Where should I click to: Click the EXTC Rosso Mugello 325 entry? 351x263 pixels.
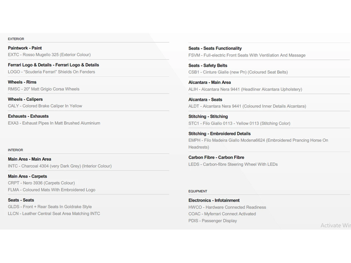(x=49, y=55)
